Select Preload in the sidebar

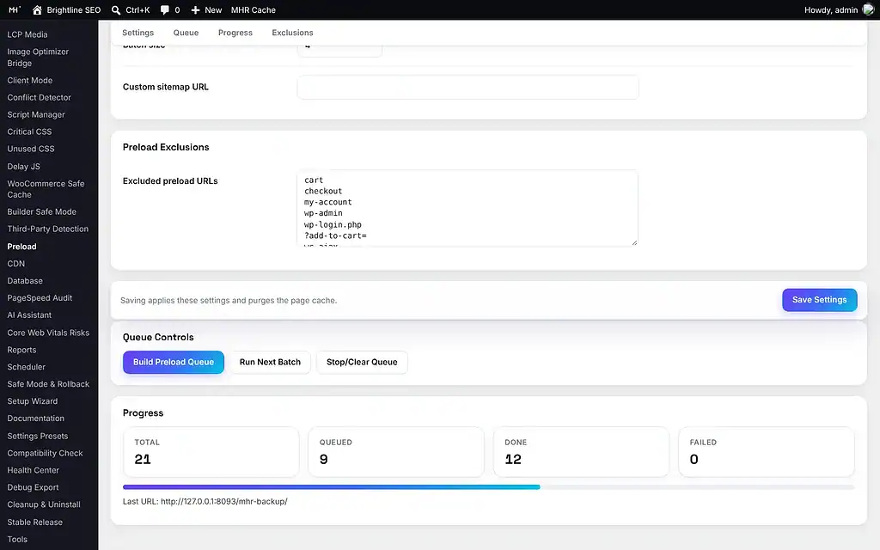click(21, 247)
